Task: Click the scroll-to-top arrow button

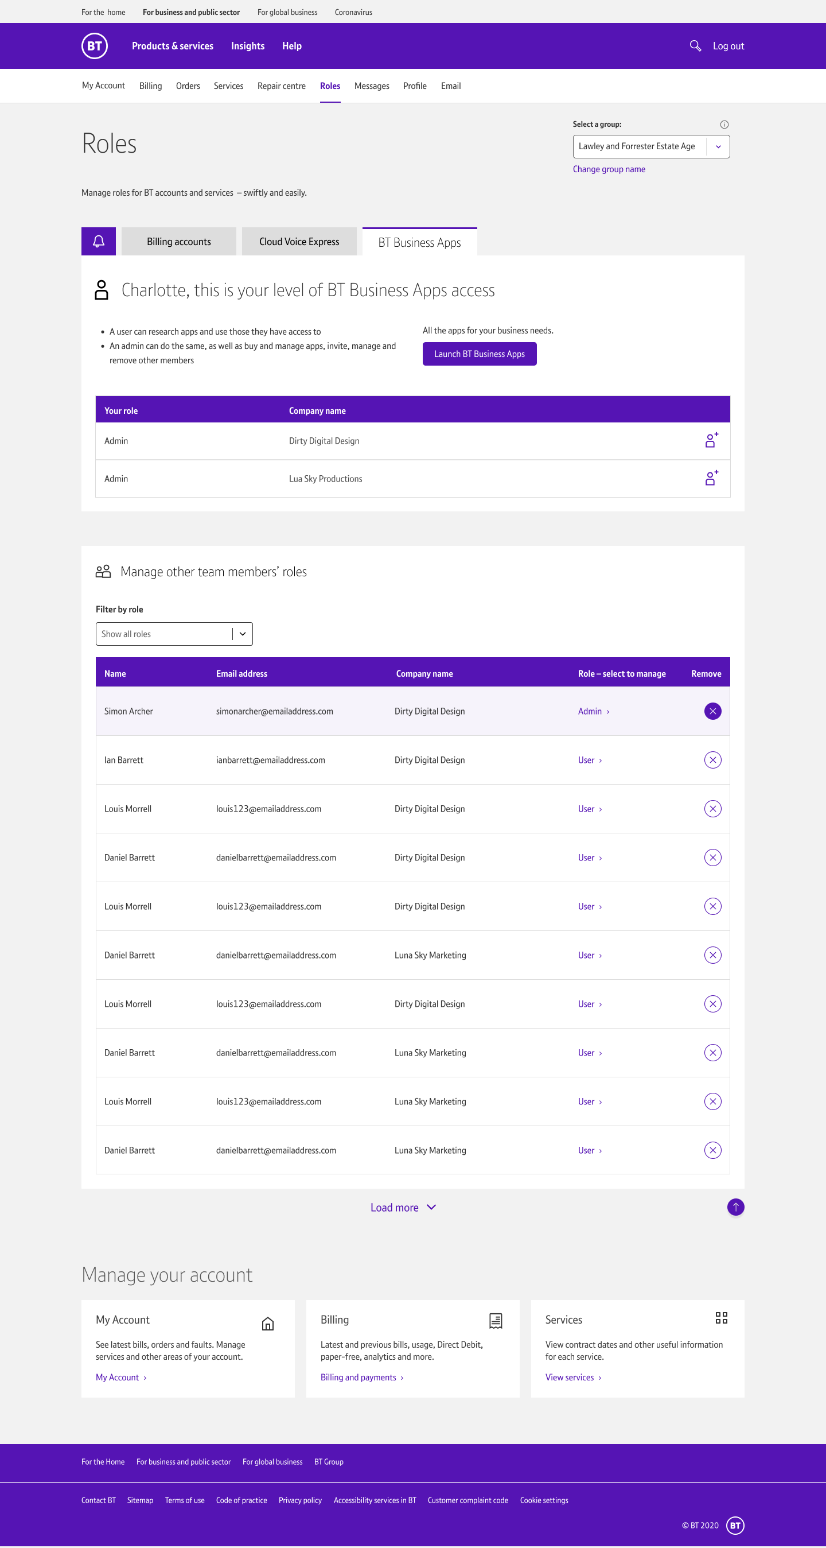Action: click(735, 1206)
